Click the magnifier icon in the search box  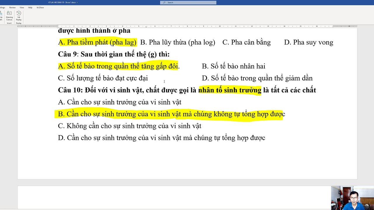click(164, 3)
